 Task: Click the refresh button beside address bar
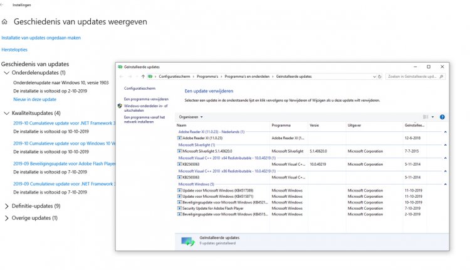coord(380,77)
